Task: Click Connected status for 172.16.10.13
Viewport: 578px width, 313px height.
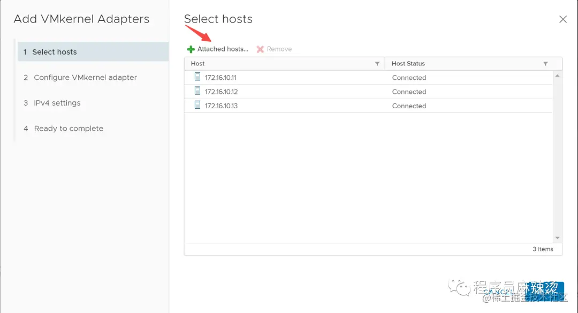Action: click(409, 106)
